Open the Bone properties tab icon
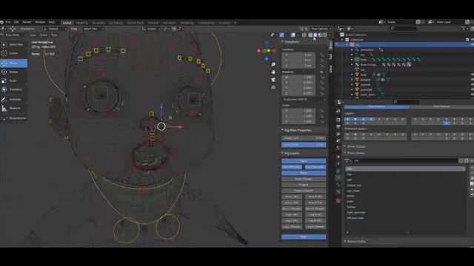The image size is (474, 266). [x=338, y=185]
